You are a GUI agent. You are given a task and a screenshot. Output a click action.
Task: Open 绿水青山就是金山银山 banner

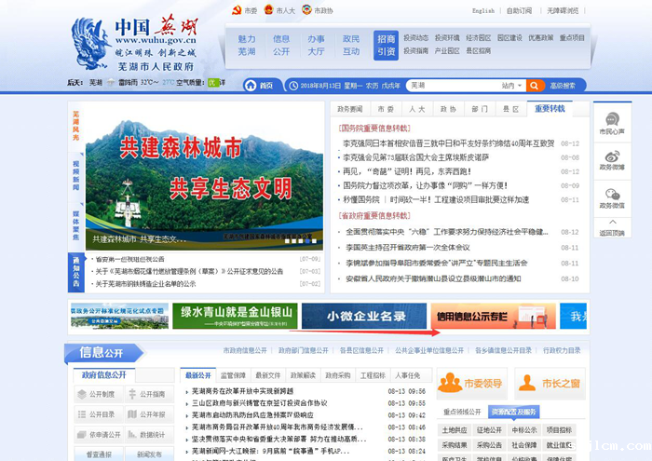(x=235, y=316)
